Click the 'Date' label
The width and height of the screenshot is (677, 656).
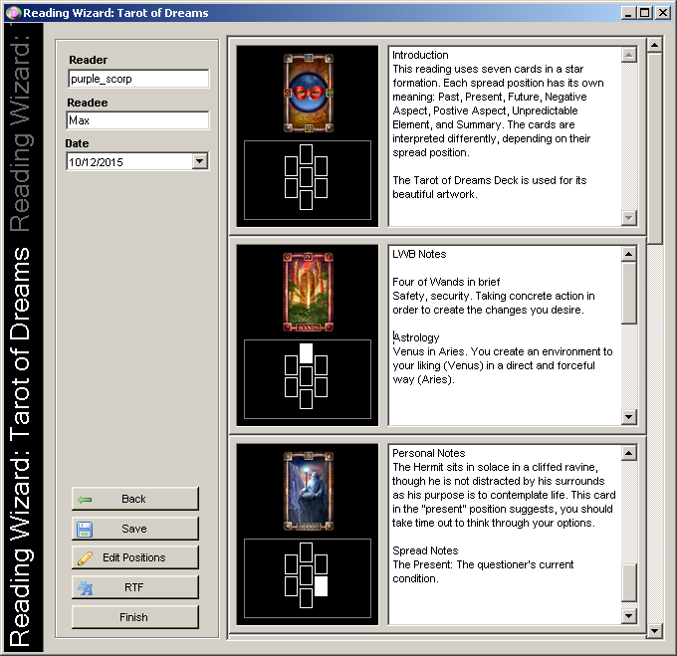coord(77,143)
